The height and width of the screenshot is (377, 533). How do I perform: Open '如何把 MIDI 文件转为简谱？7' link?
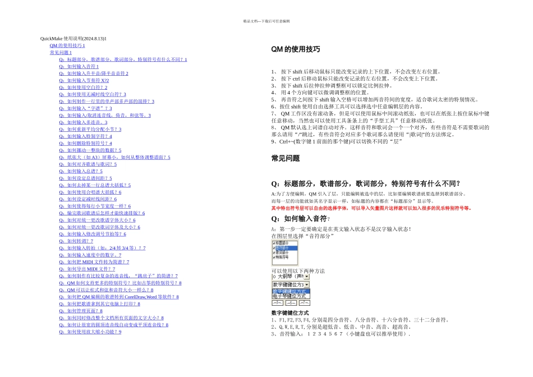point(94,262)
